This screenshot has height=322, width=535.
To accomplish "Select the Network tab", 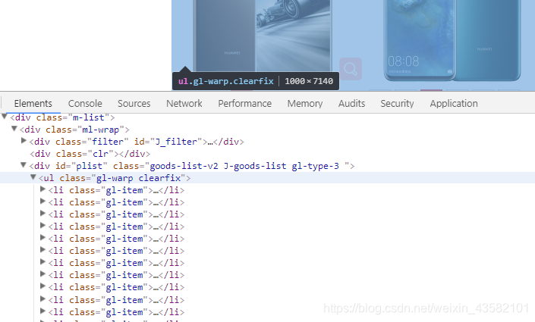I will (184, 103).
